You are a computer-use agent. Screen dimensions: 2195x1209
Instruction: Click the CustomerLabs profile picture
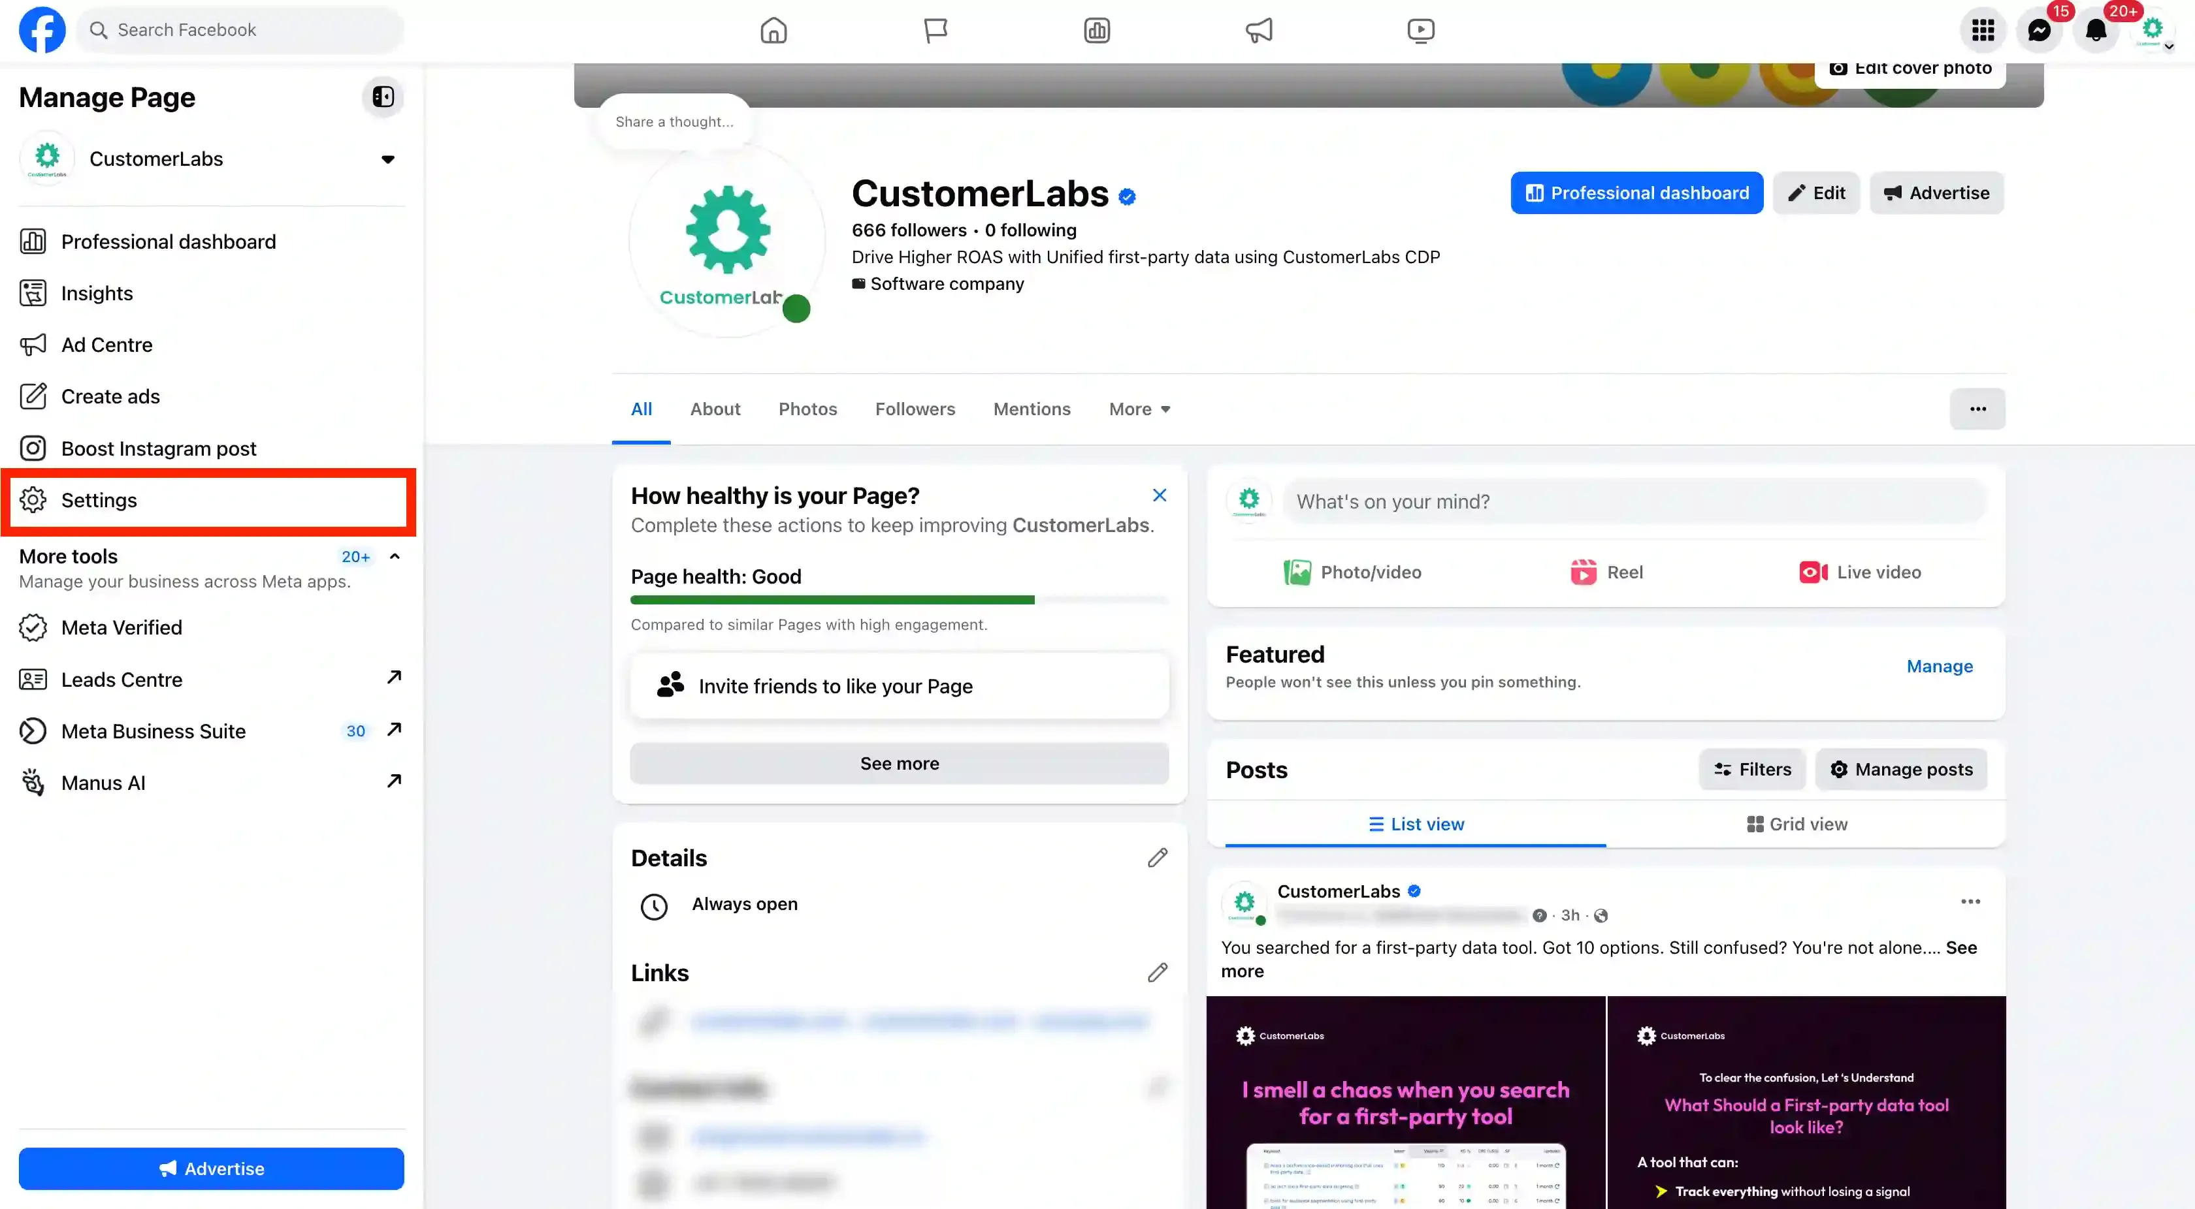[727, 241]
